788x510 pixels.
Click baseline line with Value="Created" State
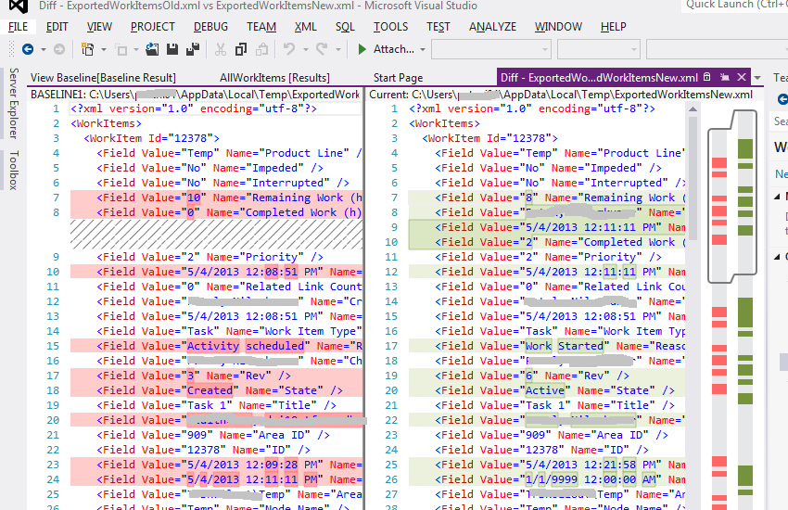click(x=216, y=390)
